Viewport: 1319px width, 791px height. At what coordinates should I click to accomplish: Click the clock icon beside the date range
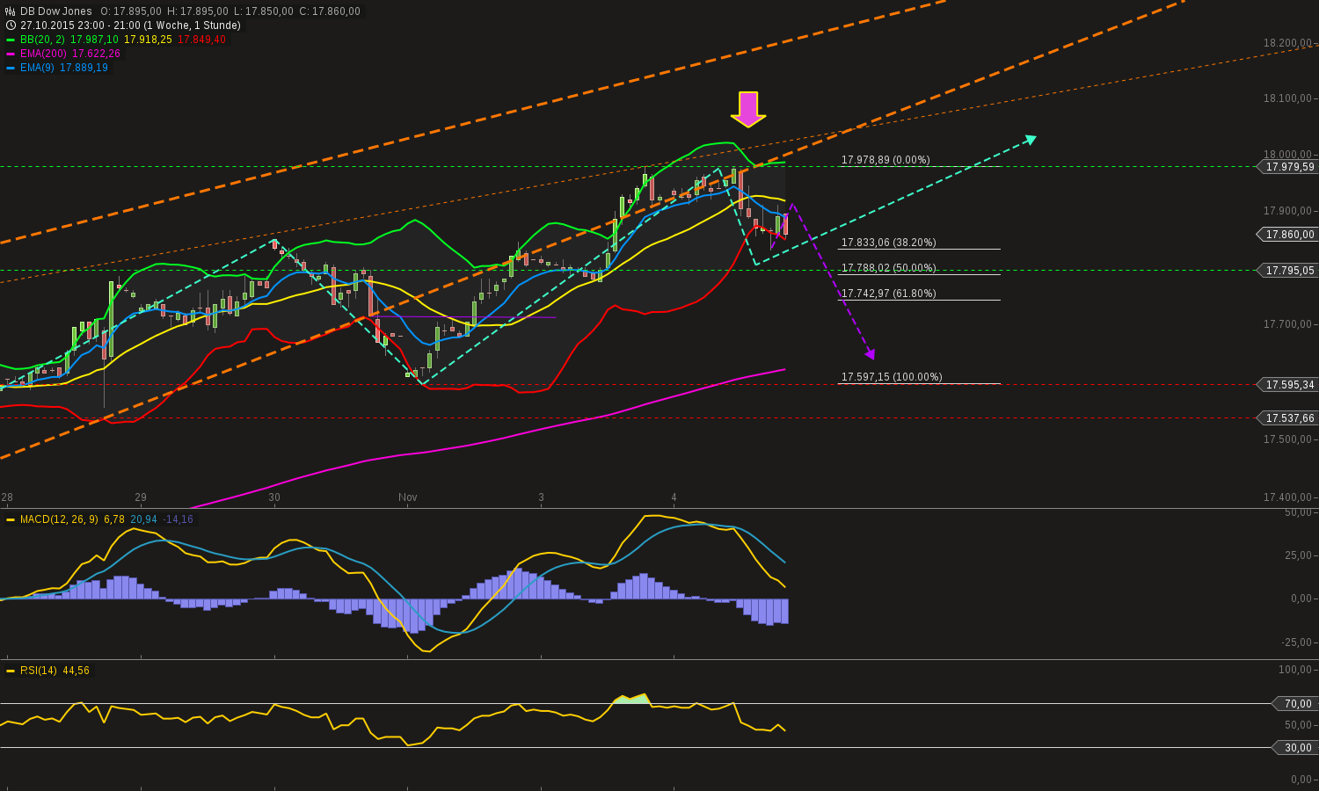(11, 25)
